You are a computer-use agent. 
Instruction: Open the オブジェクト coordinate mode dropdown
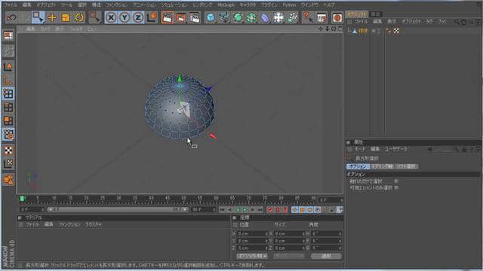[252, 256]
